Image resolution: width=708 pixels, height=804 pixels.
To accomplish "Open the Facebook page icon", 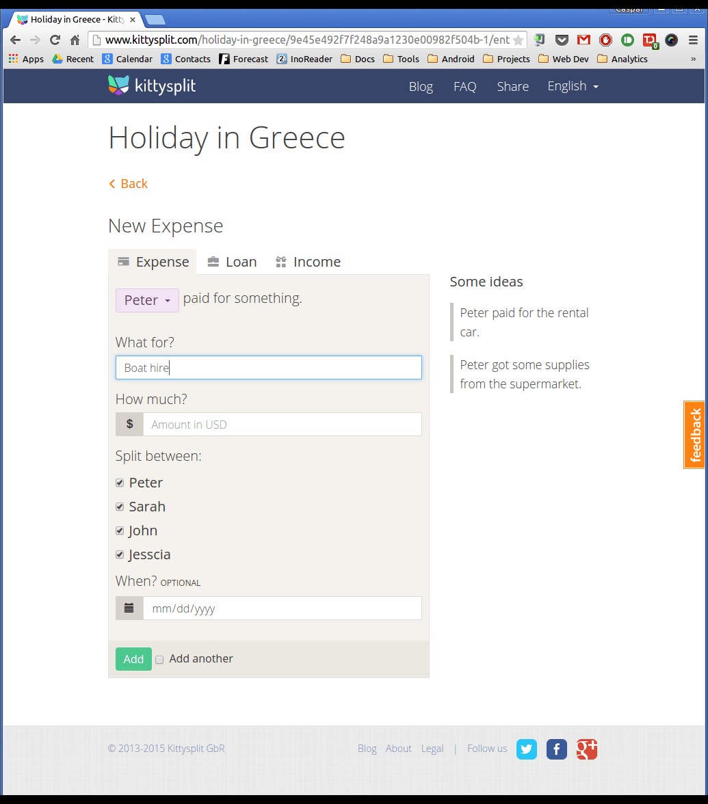I will 556,749.
